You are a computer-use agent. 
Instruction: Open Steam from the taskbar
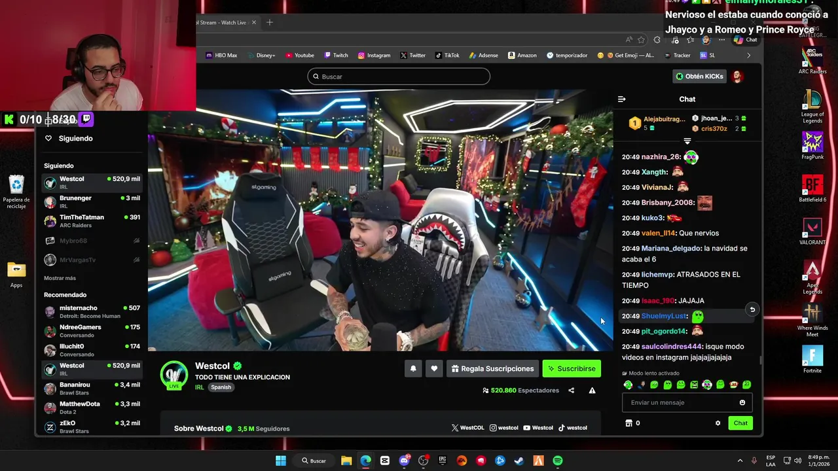[519, 461]
